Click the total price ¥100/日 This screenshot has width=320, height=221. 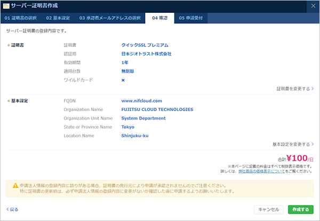[295, 159]
